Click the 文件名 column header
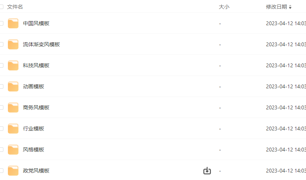This screenshot has width=306, height=180. 15,7
